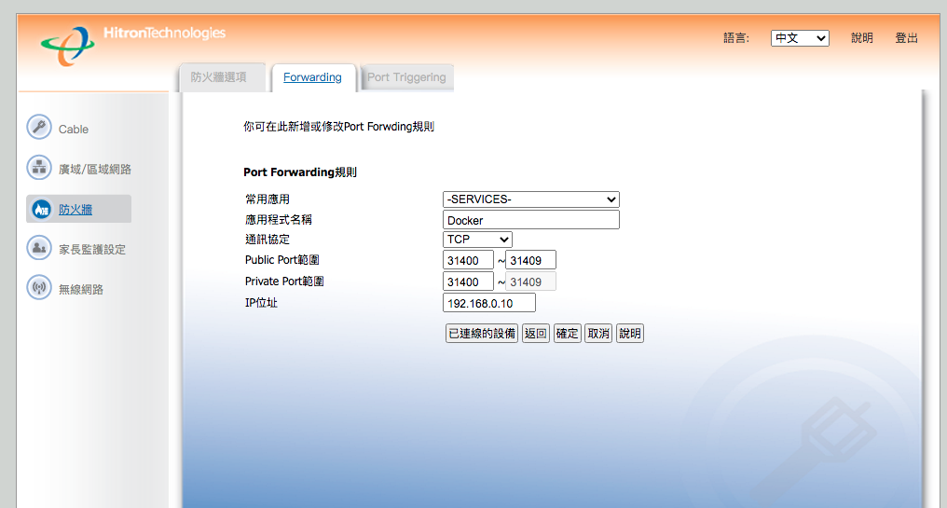The image size is (947, 508).
Task: Click the 返回 button
Action: click(x=536, y=334)
